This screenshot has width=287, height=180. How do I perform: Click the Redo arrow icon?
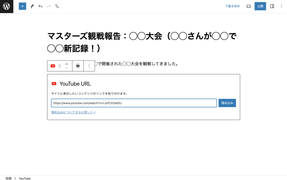pyautogui.click(x=49, y=6)
